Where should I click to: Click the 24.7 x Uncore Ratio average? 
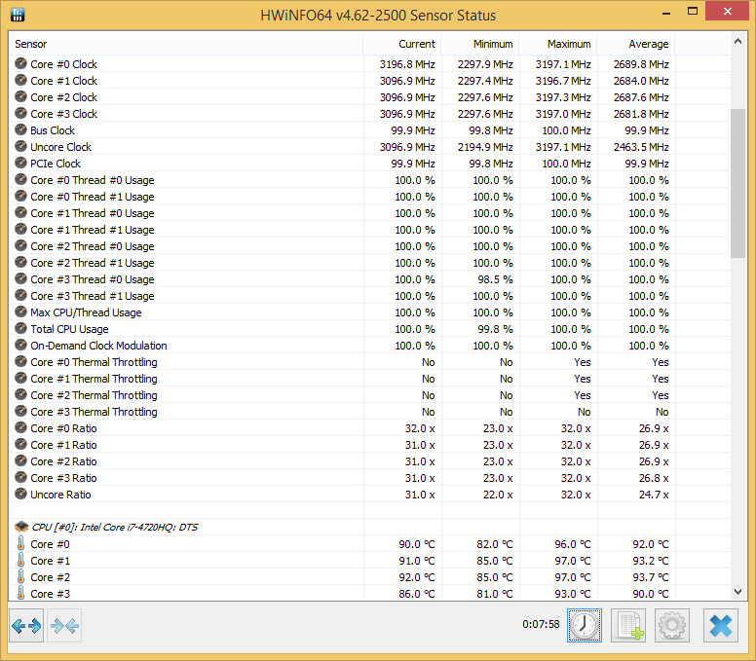[x=654, y=495]
